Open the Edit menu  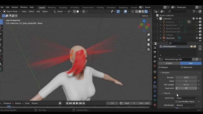pyautogui.click(x=8, y=7)
